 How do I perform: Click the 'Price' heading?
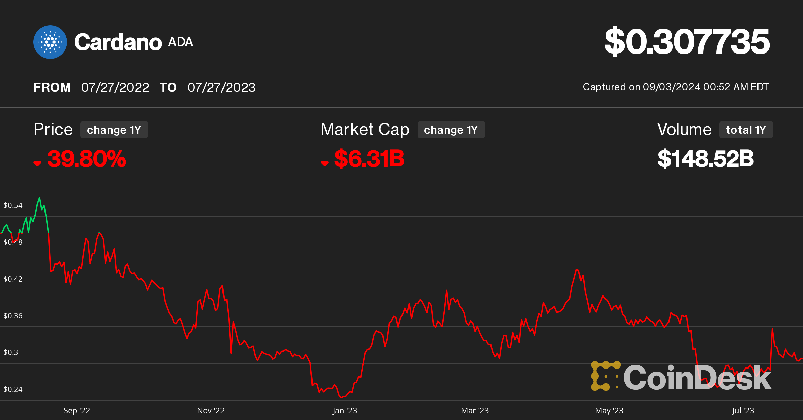tap(53, 129)
